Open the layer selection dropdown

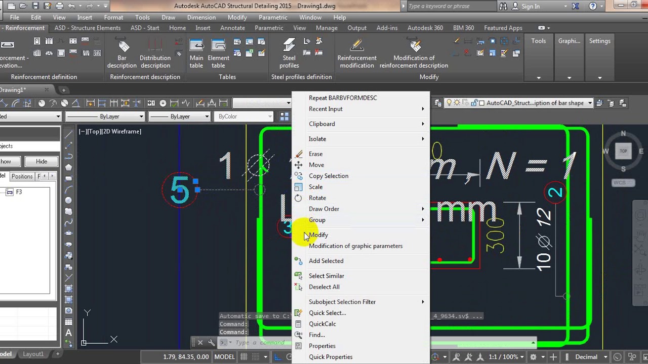[518, 103]
